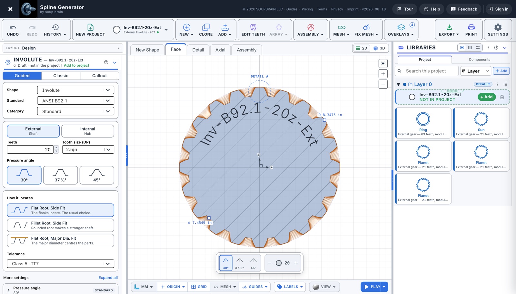The image size is (516, 294).
Task: Open the Fix Mesh tool
Action: tap(366, 30)
